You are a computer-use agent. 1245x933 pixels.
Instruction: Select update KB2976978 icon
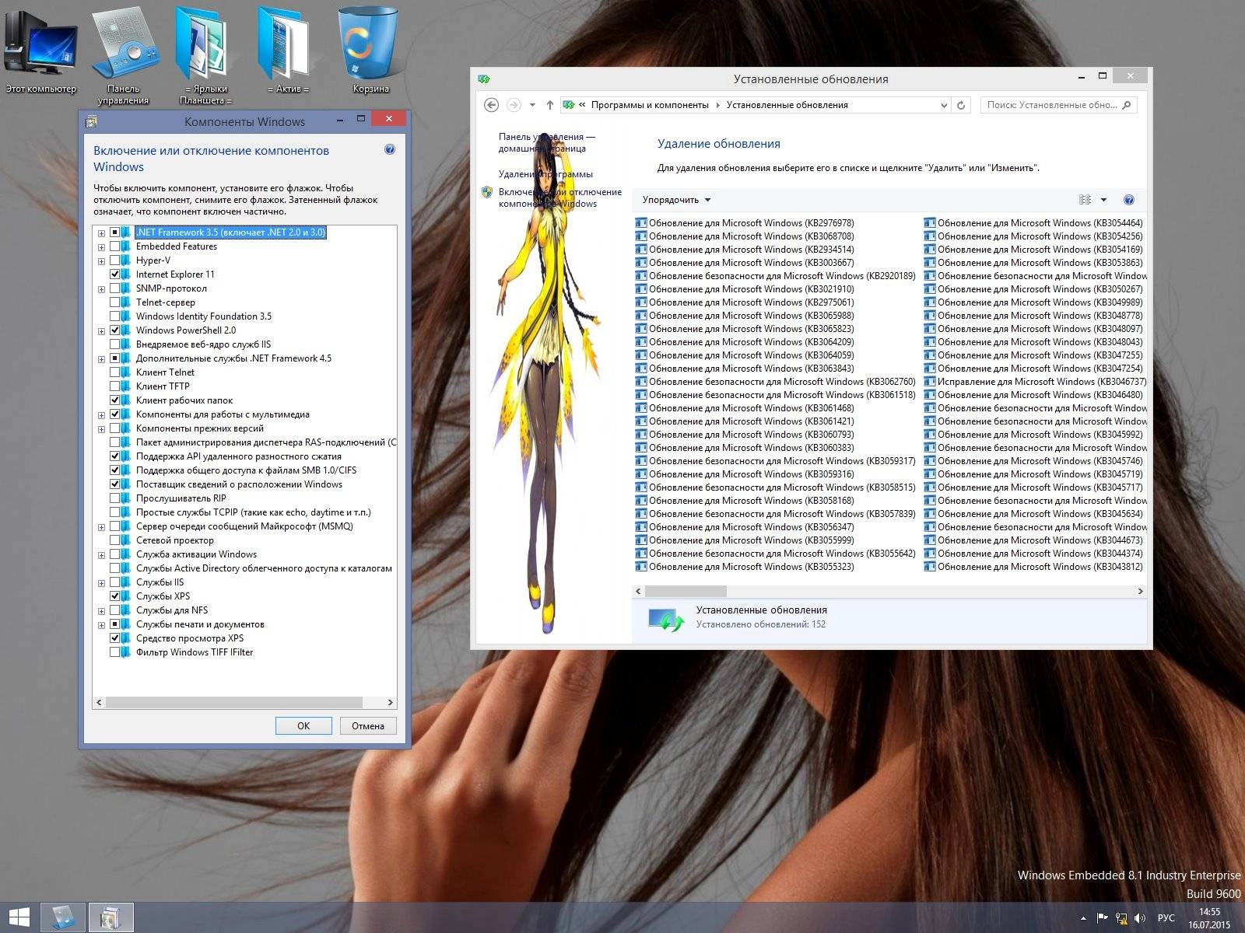[x=641, y=223]
